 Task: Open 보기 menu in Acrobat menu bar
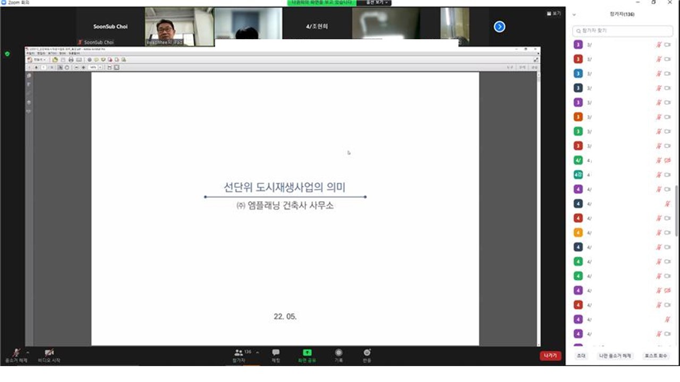52,53
